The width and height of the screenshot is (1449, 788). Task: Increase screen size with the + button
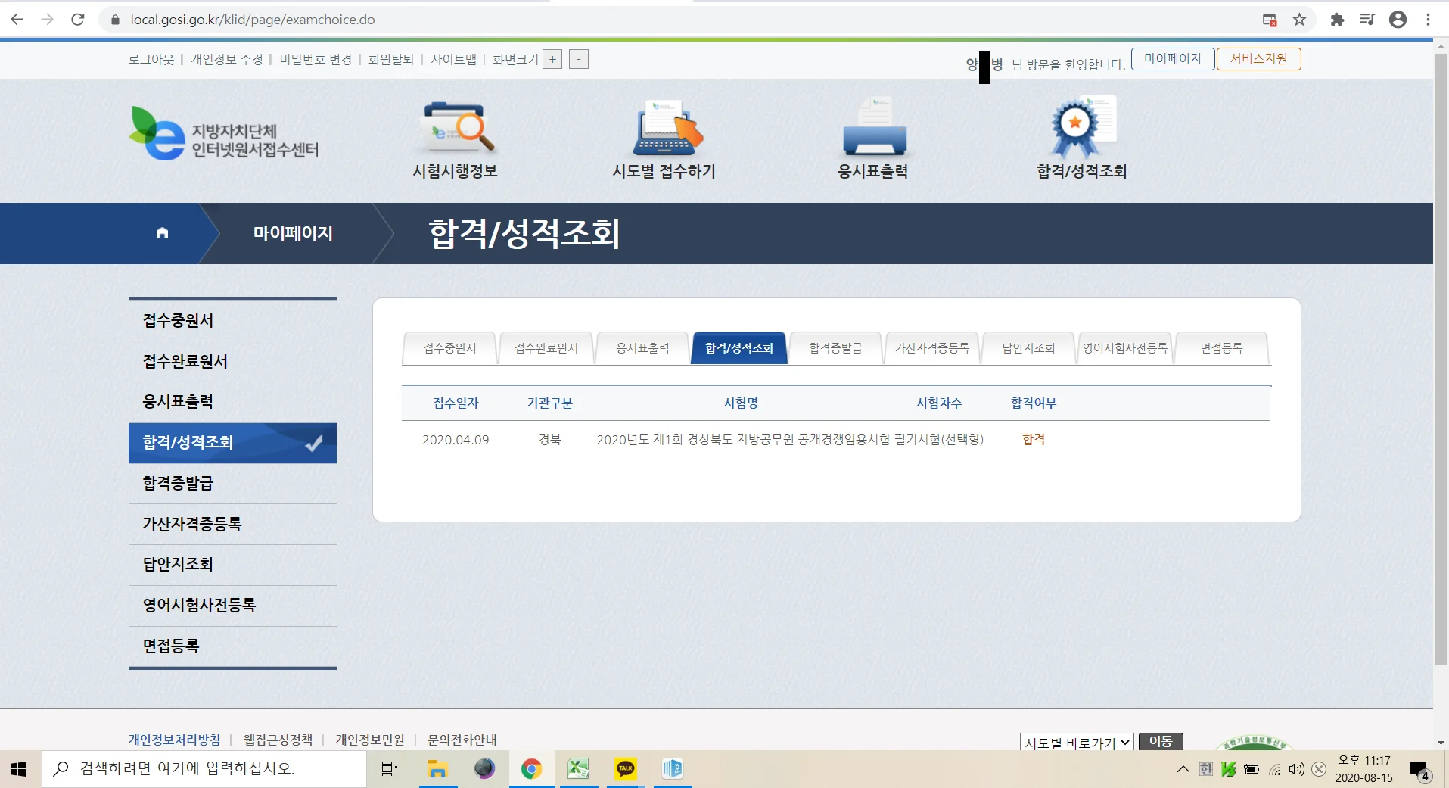552,59
